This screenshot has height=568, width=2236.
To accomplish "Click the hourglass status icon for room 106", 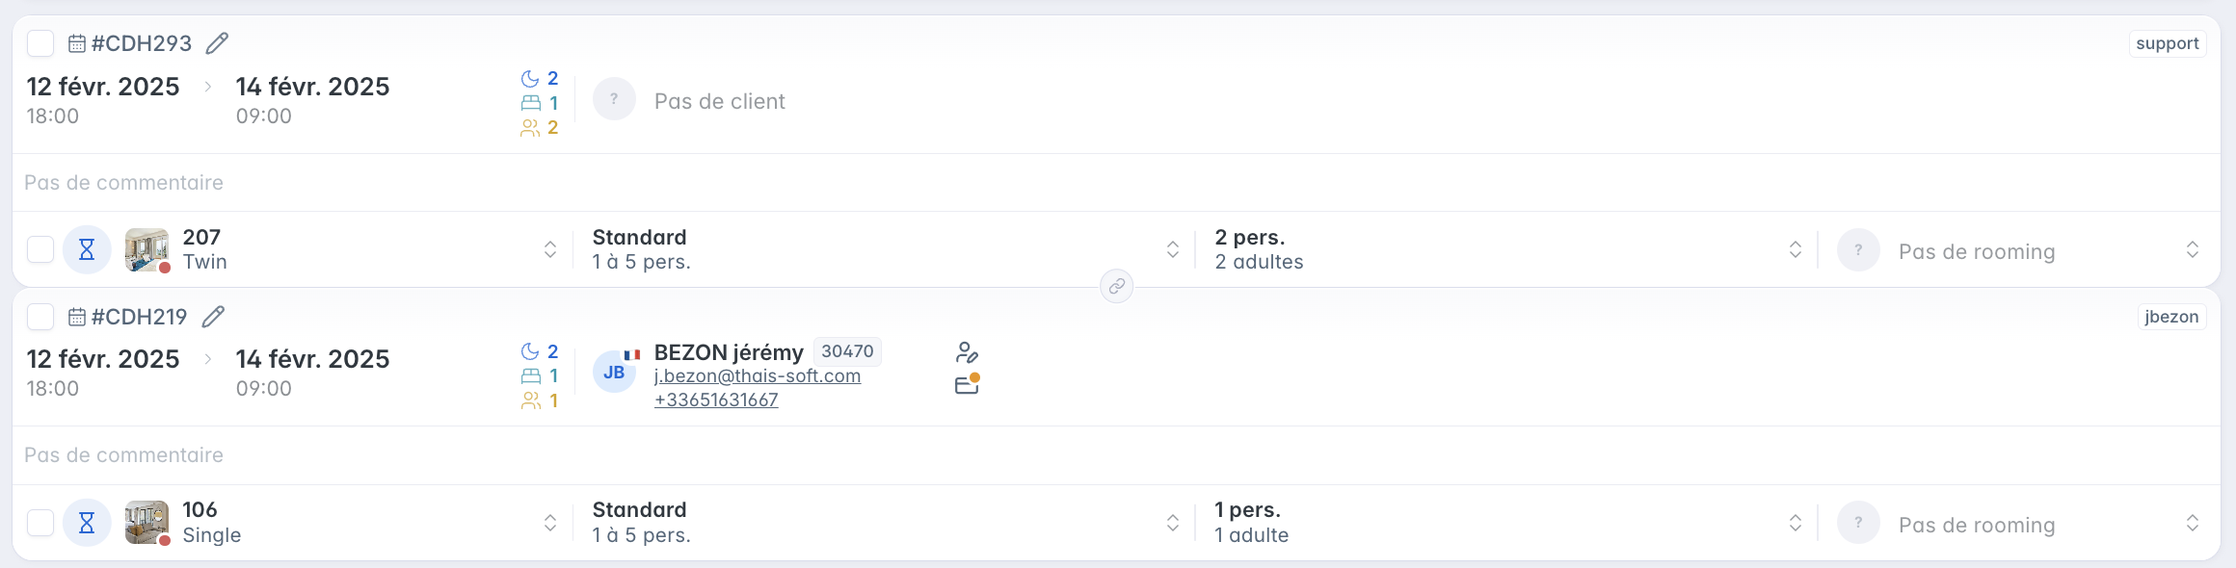I will point(87,523).
